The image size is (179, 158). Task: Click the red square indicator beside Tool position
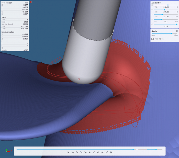[x=31, y=2]
